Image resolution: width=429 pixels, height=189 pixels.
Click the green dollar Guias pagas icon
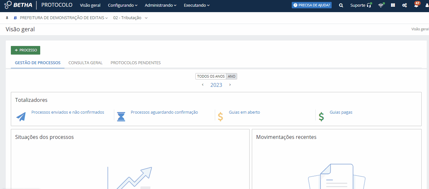pos(321,117)
